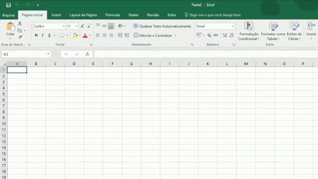
Task: Switch to the Dados tab
Action: tap(134, 15)
